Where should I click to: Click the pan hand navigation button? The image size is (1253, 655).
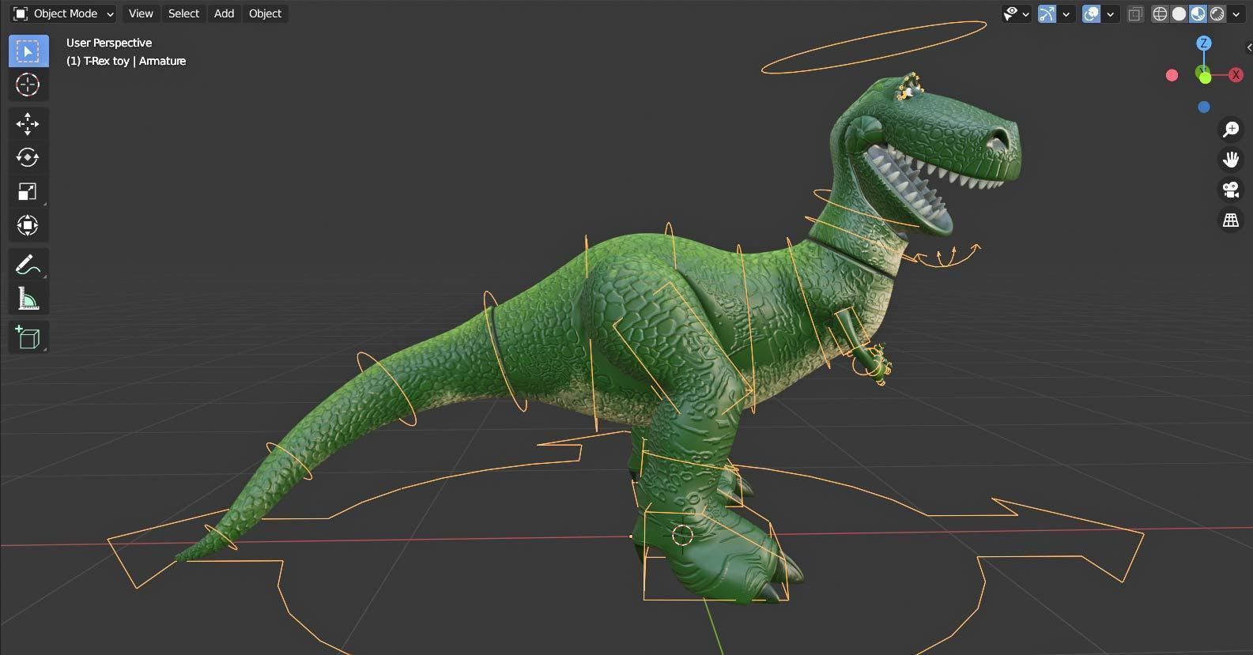pos(1231,160)
